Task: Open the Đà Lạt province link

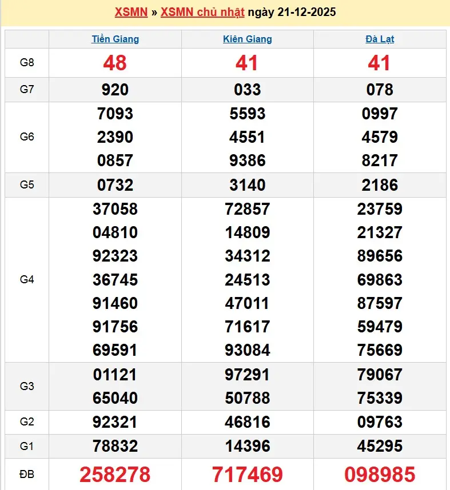Action: 380,39
